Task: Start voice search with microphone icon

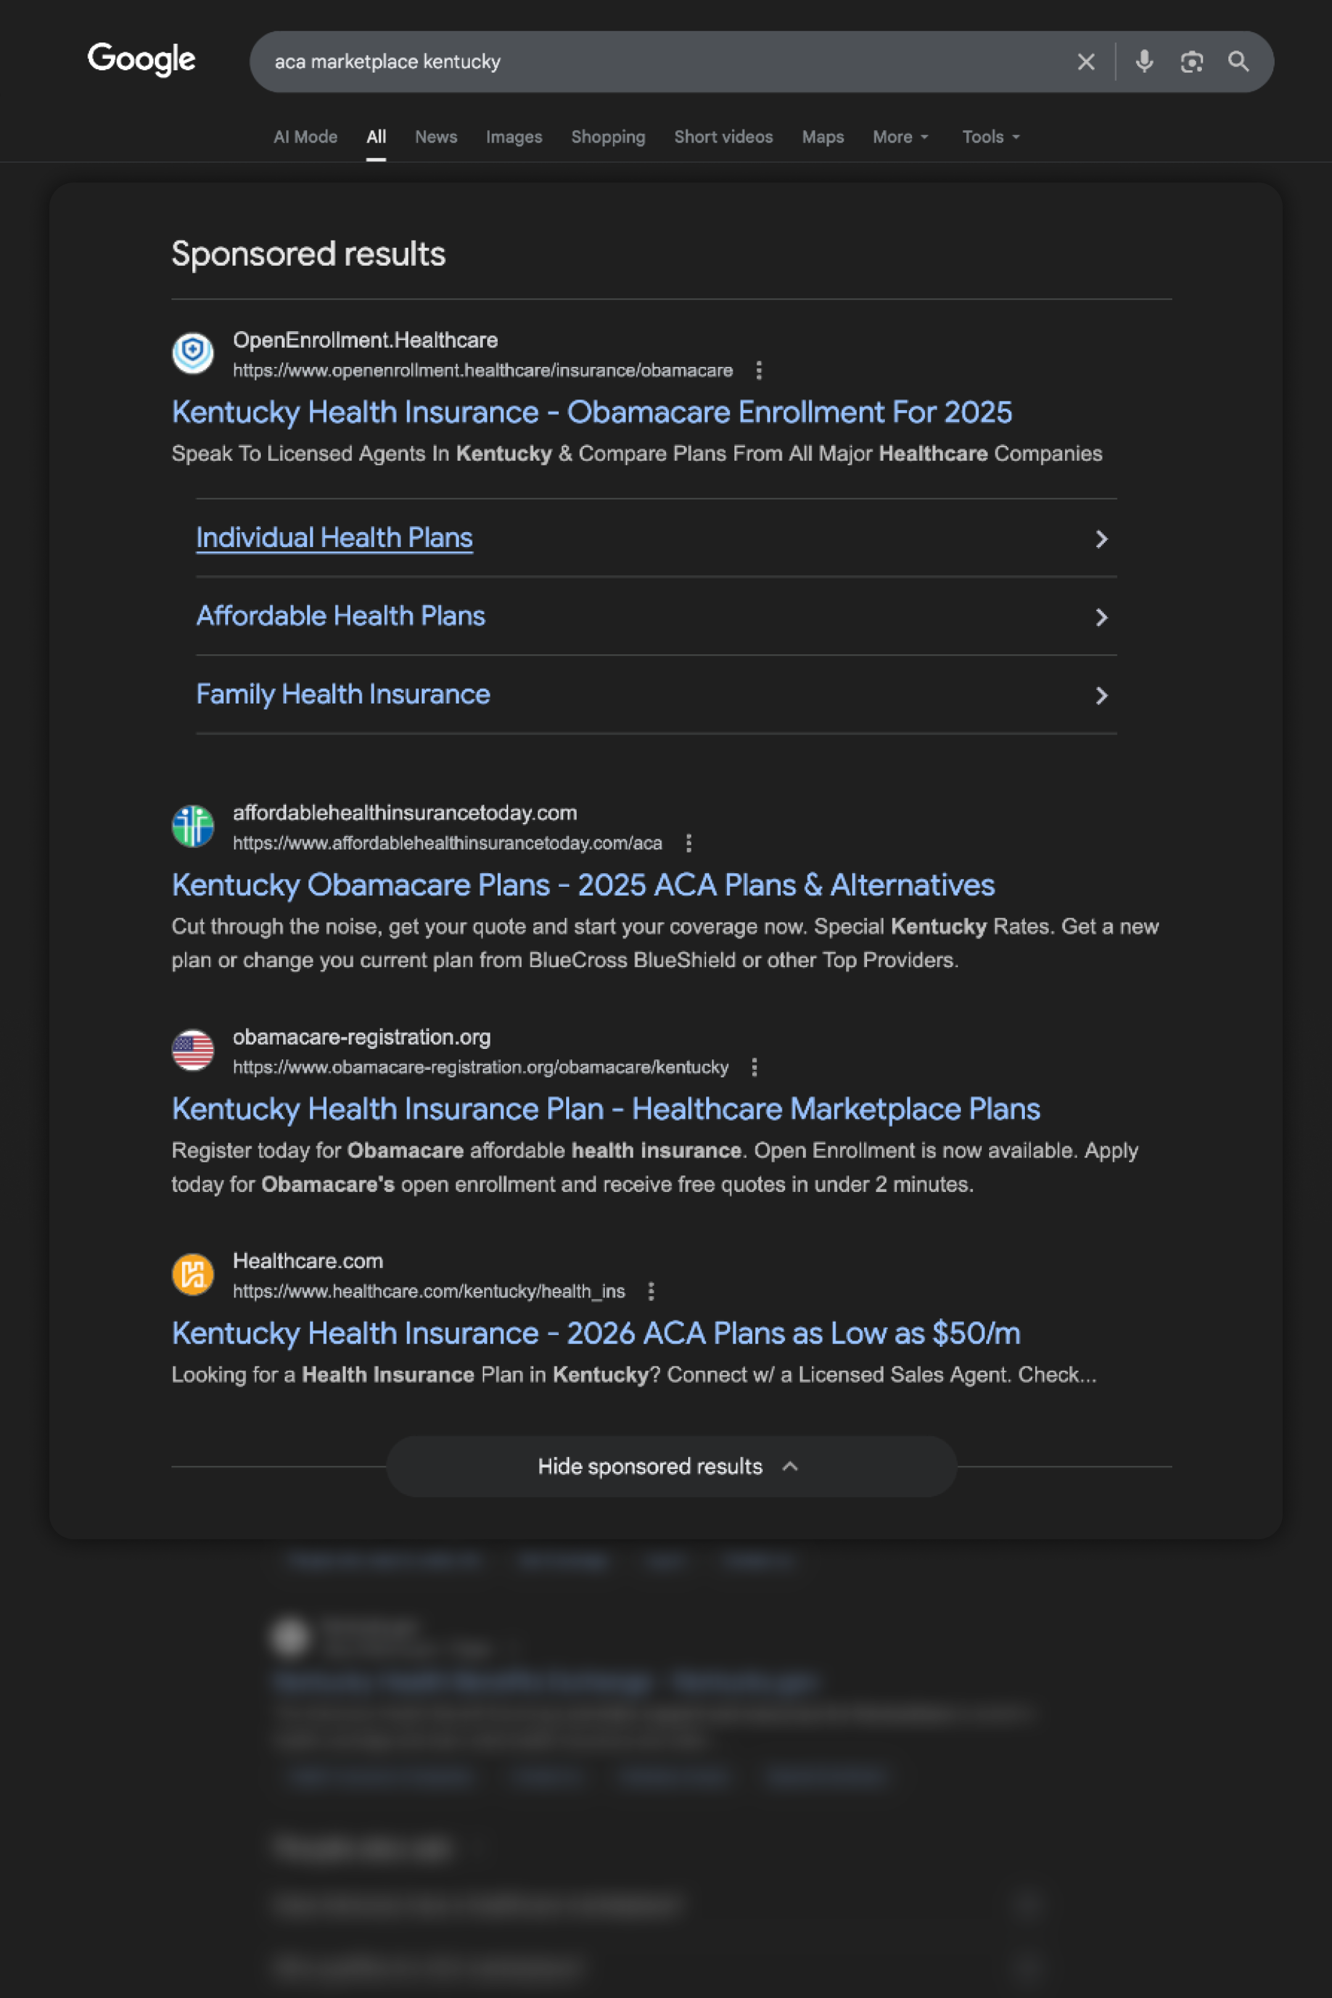Action: tap(1143, 62)
